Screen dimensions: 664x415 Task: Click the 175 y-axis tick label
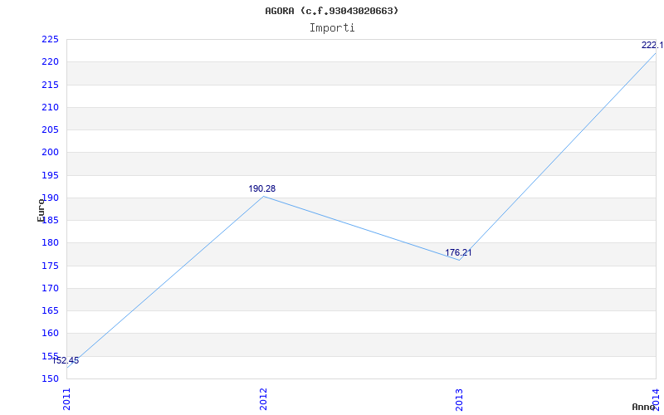(49, 266)
